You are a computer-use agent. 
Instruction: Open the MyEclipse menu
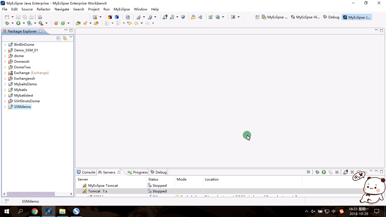[122, 9]
